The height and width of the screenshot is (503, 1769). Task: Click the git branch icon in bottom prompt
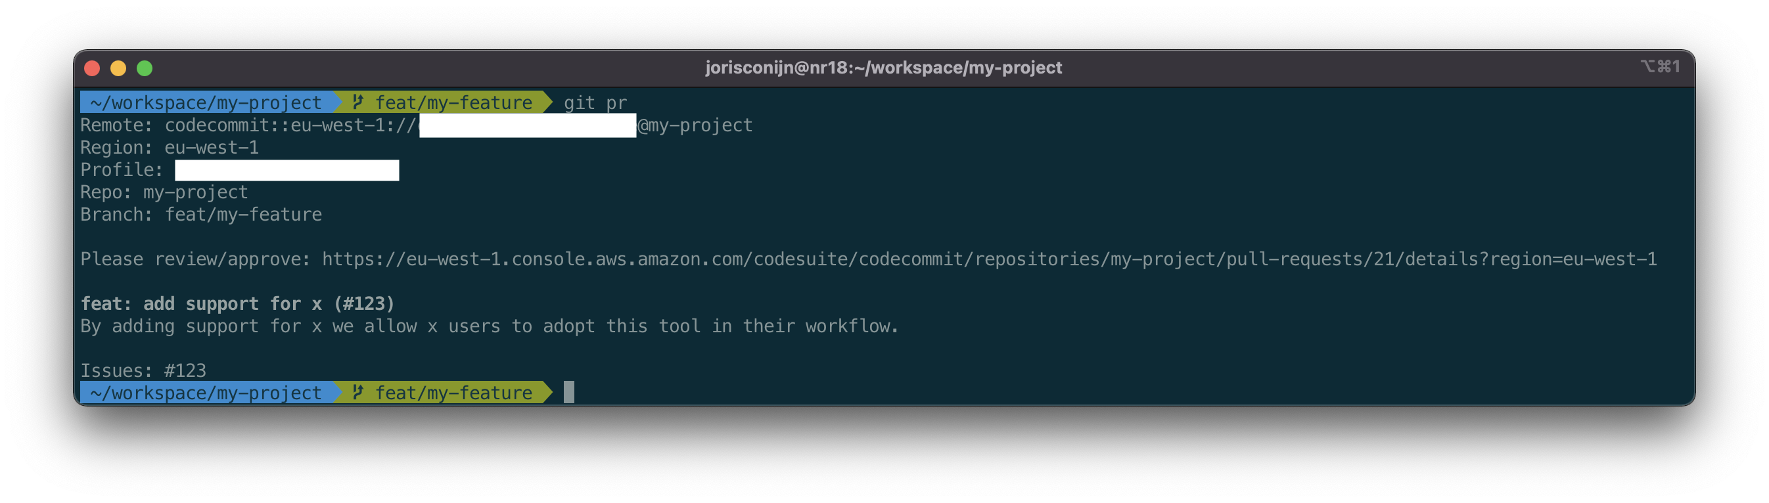(x=357, y=392)
